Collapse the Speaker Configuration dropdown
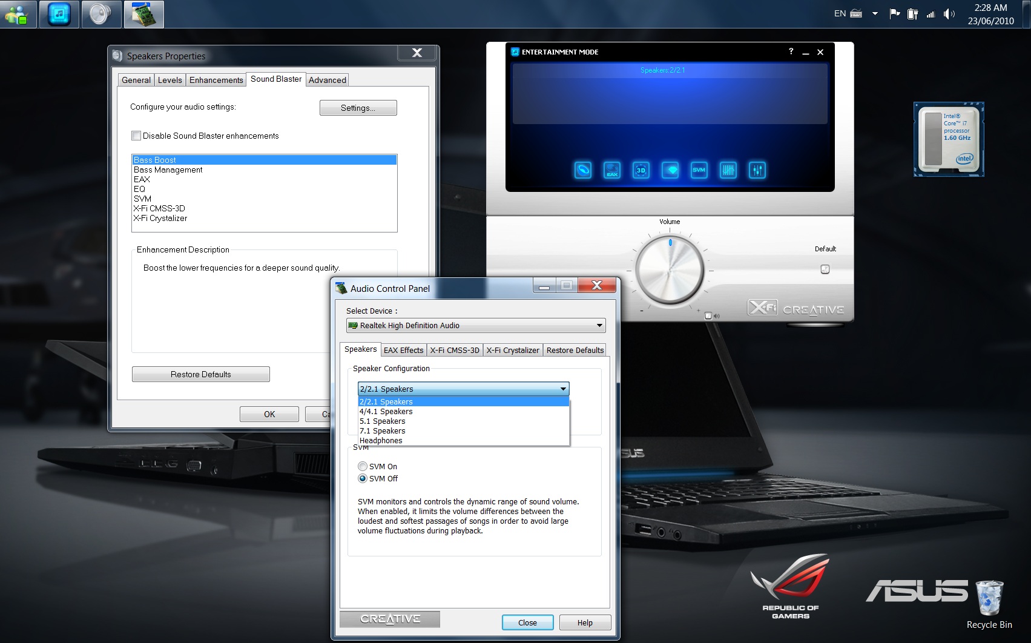 (563, 389)
